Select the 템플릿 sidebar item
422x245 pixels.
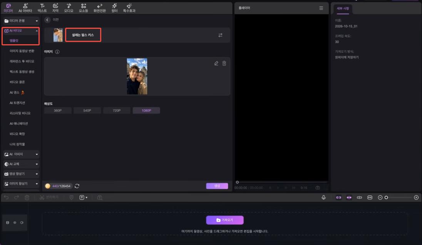(x=14, y=41)
